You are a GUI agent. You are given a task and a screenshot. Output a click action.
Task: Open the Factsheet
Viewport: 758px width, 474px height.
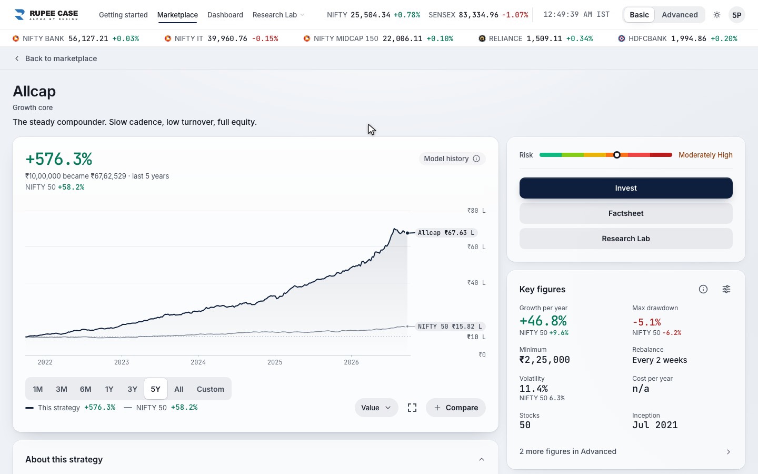(626, 213)
